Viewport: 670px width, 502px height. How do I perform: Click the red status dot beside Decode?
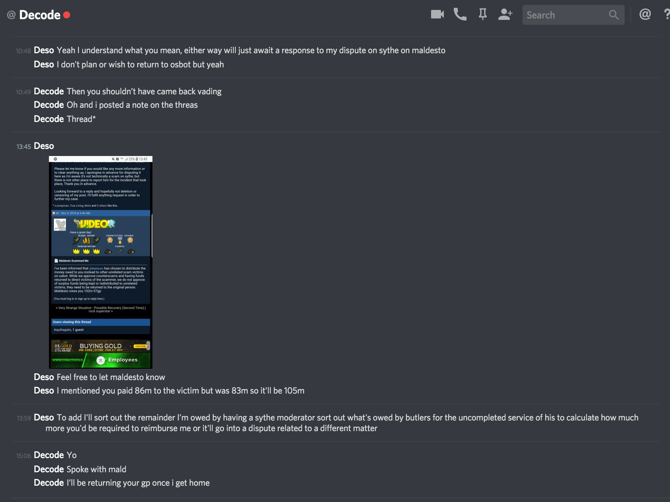[67, 15]
